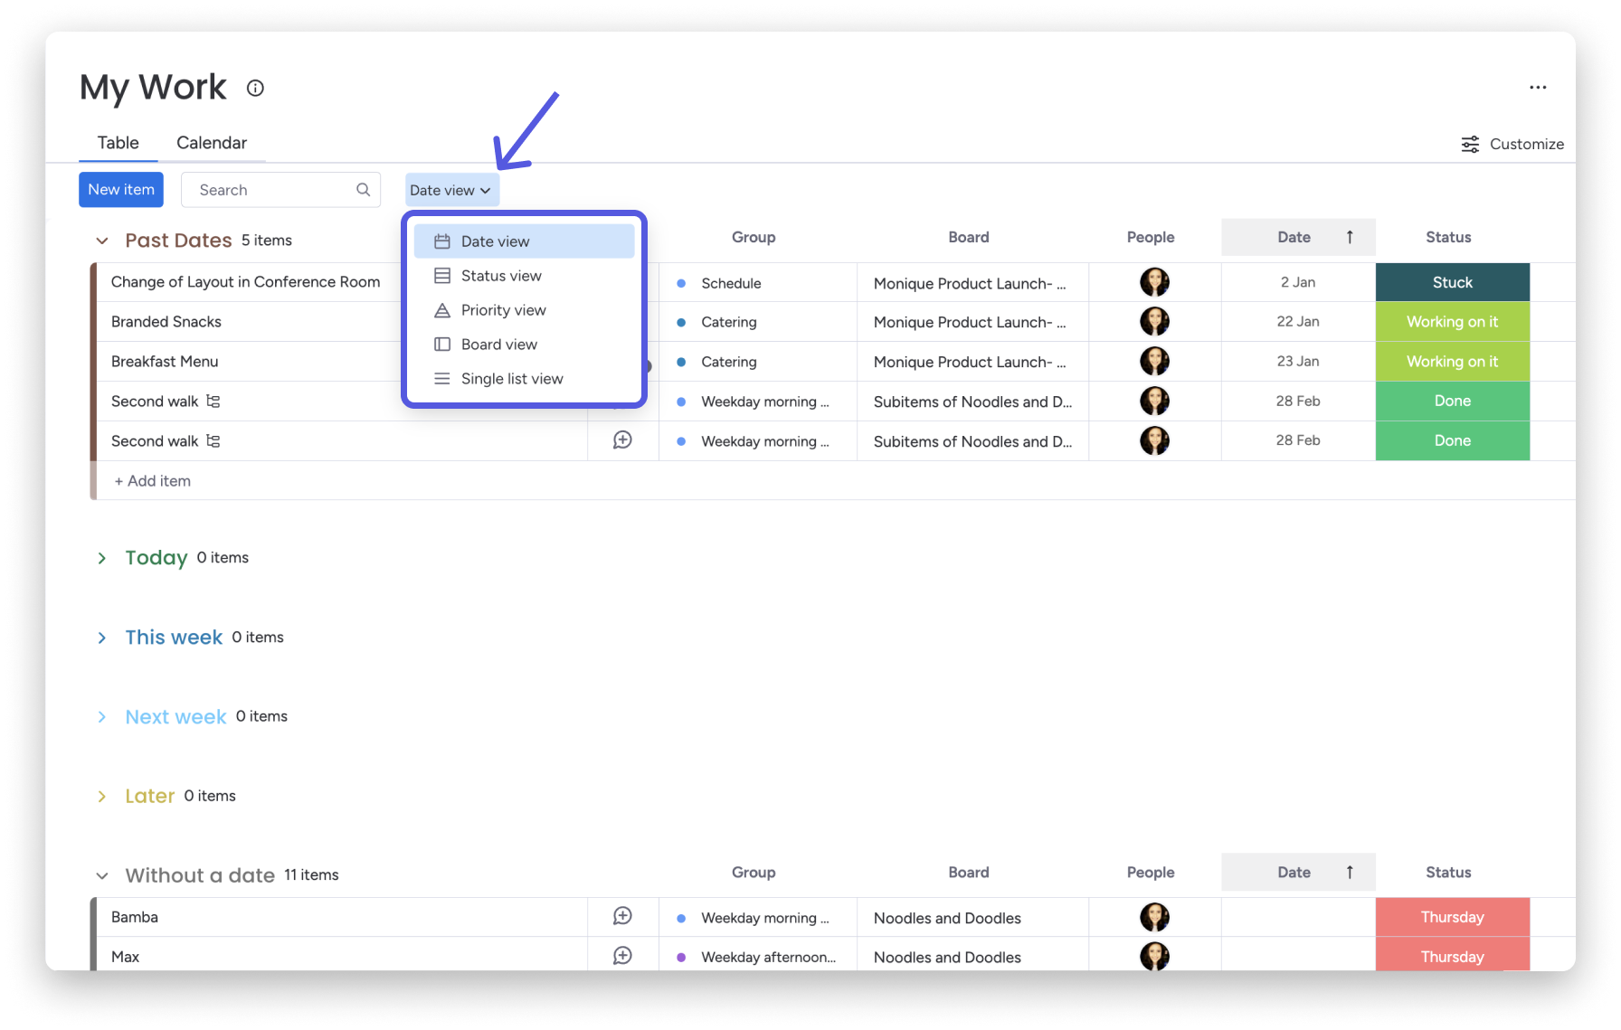Switch to the Calendar tab
This screenshot has width=1621, height=1030.
(x=212, y=143)
